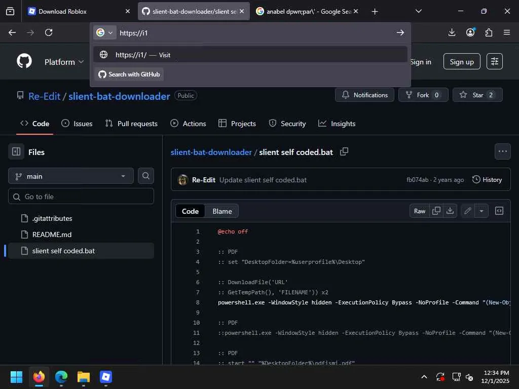Open the Firefox account icon
This screenshot has width=519, height=389.
tap(470, 32)
